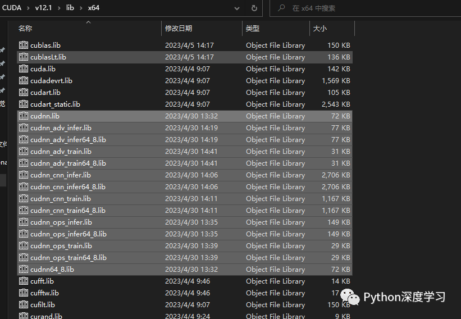Select the cudnn_cnn_infer64_8.lib file name
The width and height of the screenshot is (461, 319).
point(67,186)
